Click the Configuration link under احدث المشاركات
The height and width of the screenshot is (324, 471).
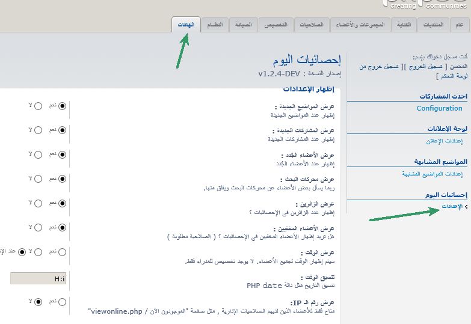click(439, 108)
